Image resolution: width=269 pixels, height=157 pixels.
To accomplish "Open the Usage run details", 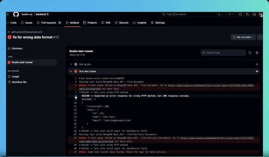I will [x=13, y=77].
